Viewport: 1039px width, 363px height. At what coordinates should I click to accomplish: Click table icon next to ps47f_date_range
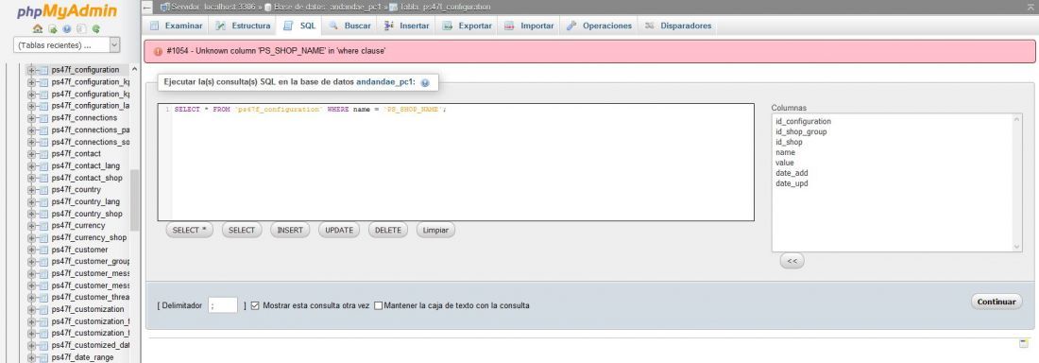coord(43,357)
